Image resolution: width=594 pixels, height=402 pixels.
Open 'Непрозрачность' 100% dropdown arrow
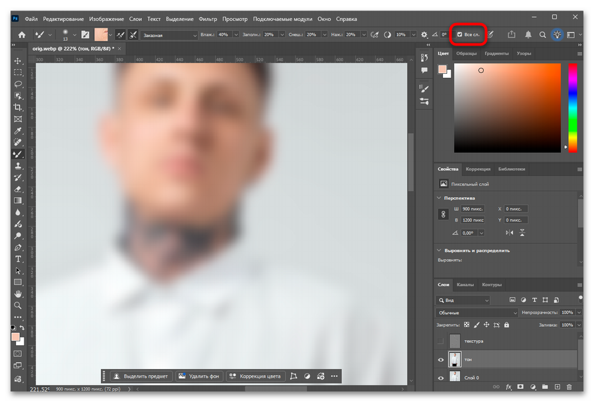(x=579, y=312)
